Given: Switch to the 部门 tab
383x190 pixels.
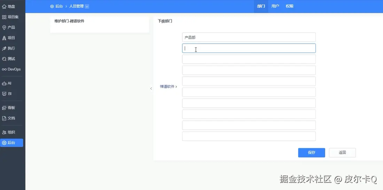Looking at the screenshot, I should tap(261, 6).
